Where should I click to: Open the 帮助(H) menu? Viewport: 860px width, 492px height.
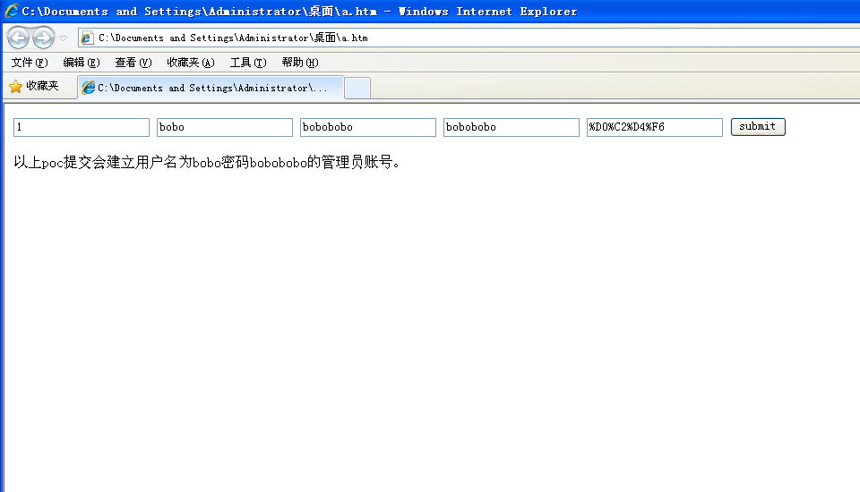pyautogui.click(x=300, y=63)
